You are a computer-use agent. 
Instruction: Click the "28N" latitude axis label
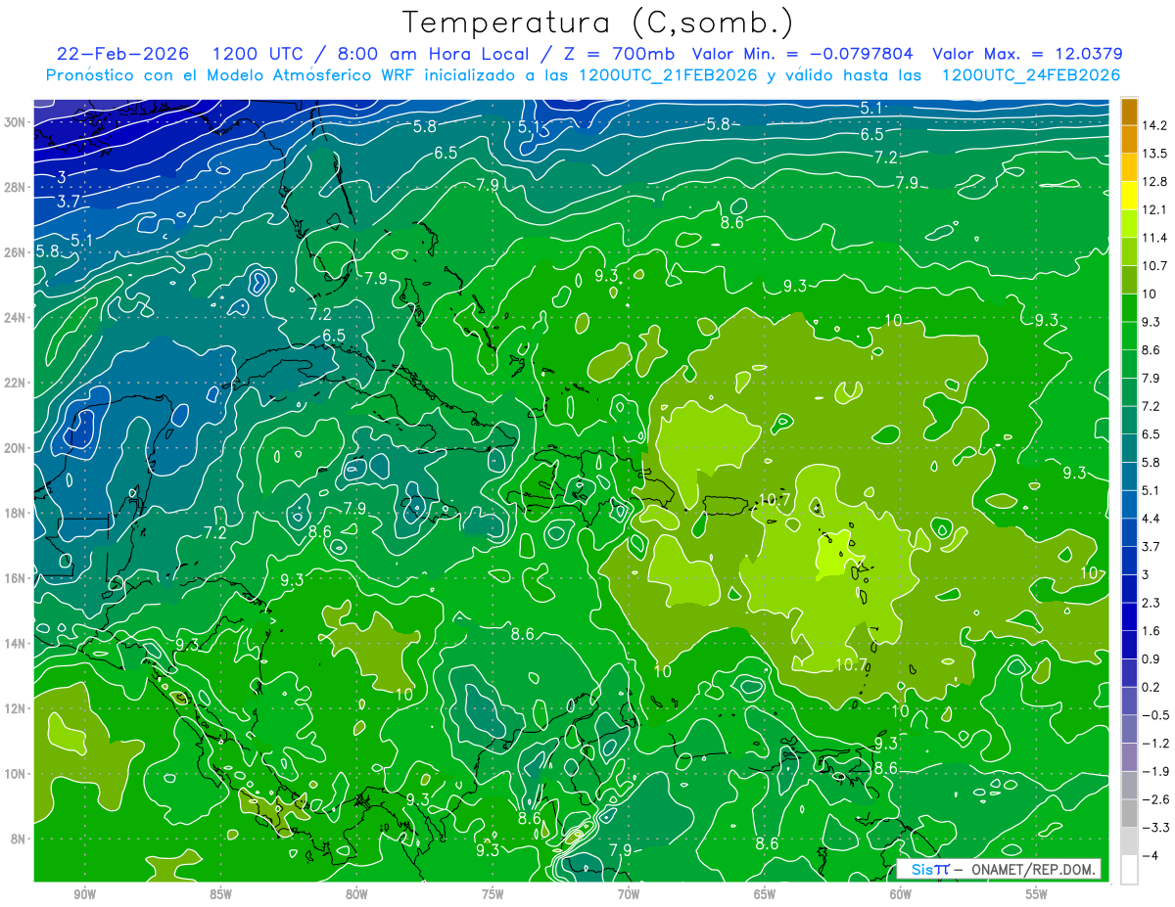coord(16,187)
